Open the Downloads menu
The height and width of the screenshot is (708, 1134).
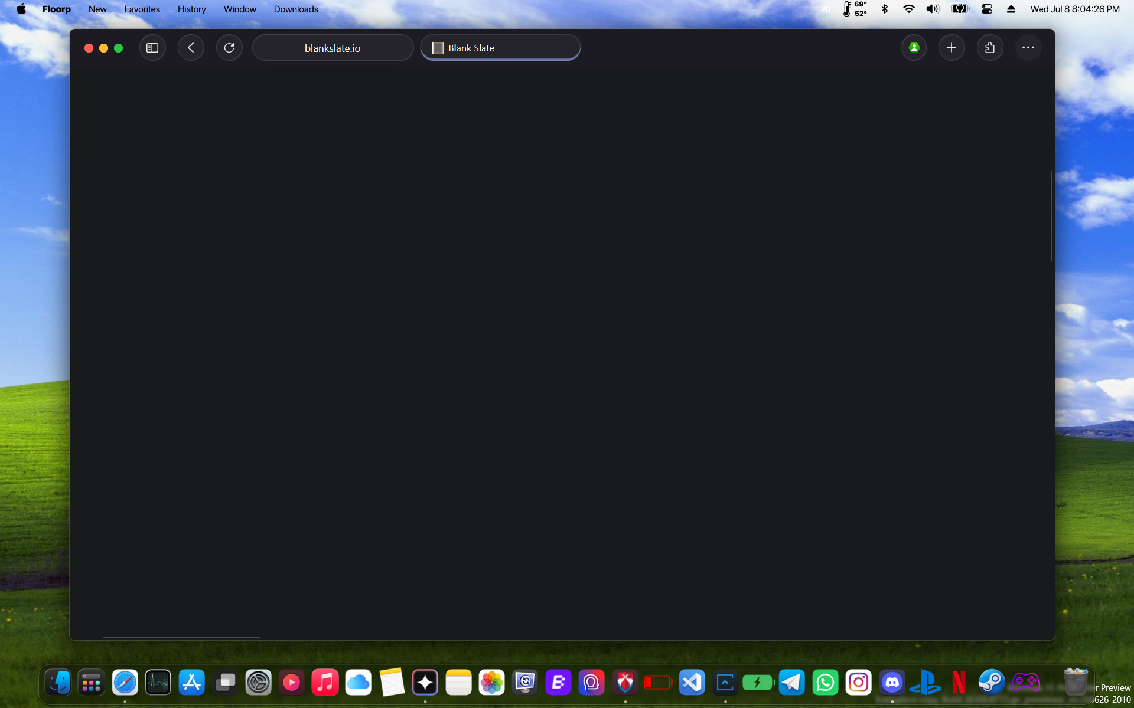coord(296,9)
